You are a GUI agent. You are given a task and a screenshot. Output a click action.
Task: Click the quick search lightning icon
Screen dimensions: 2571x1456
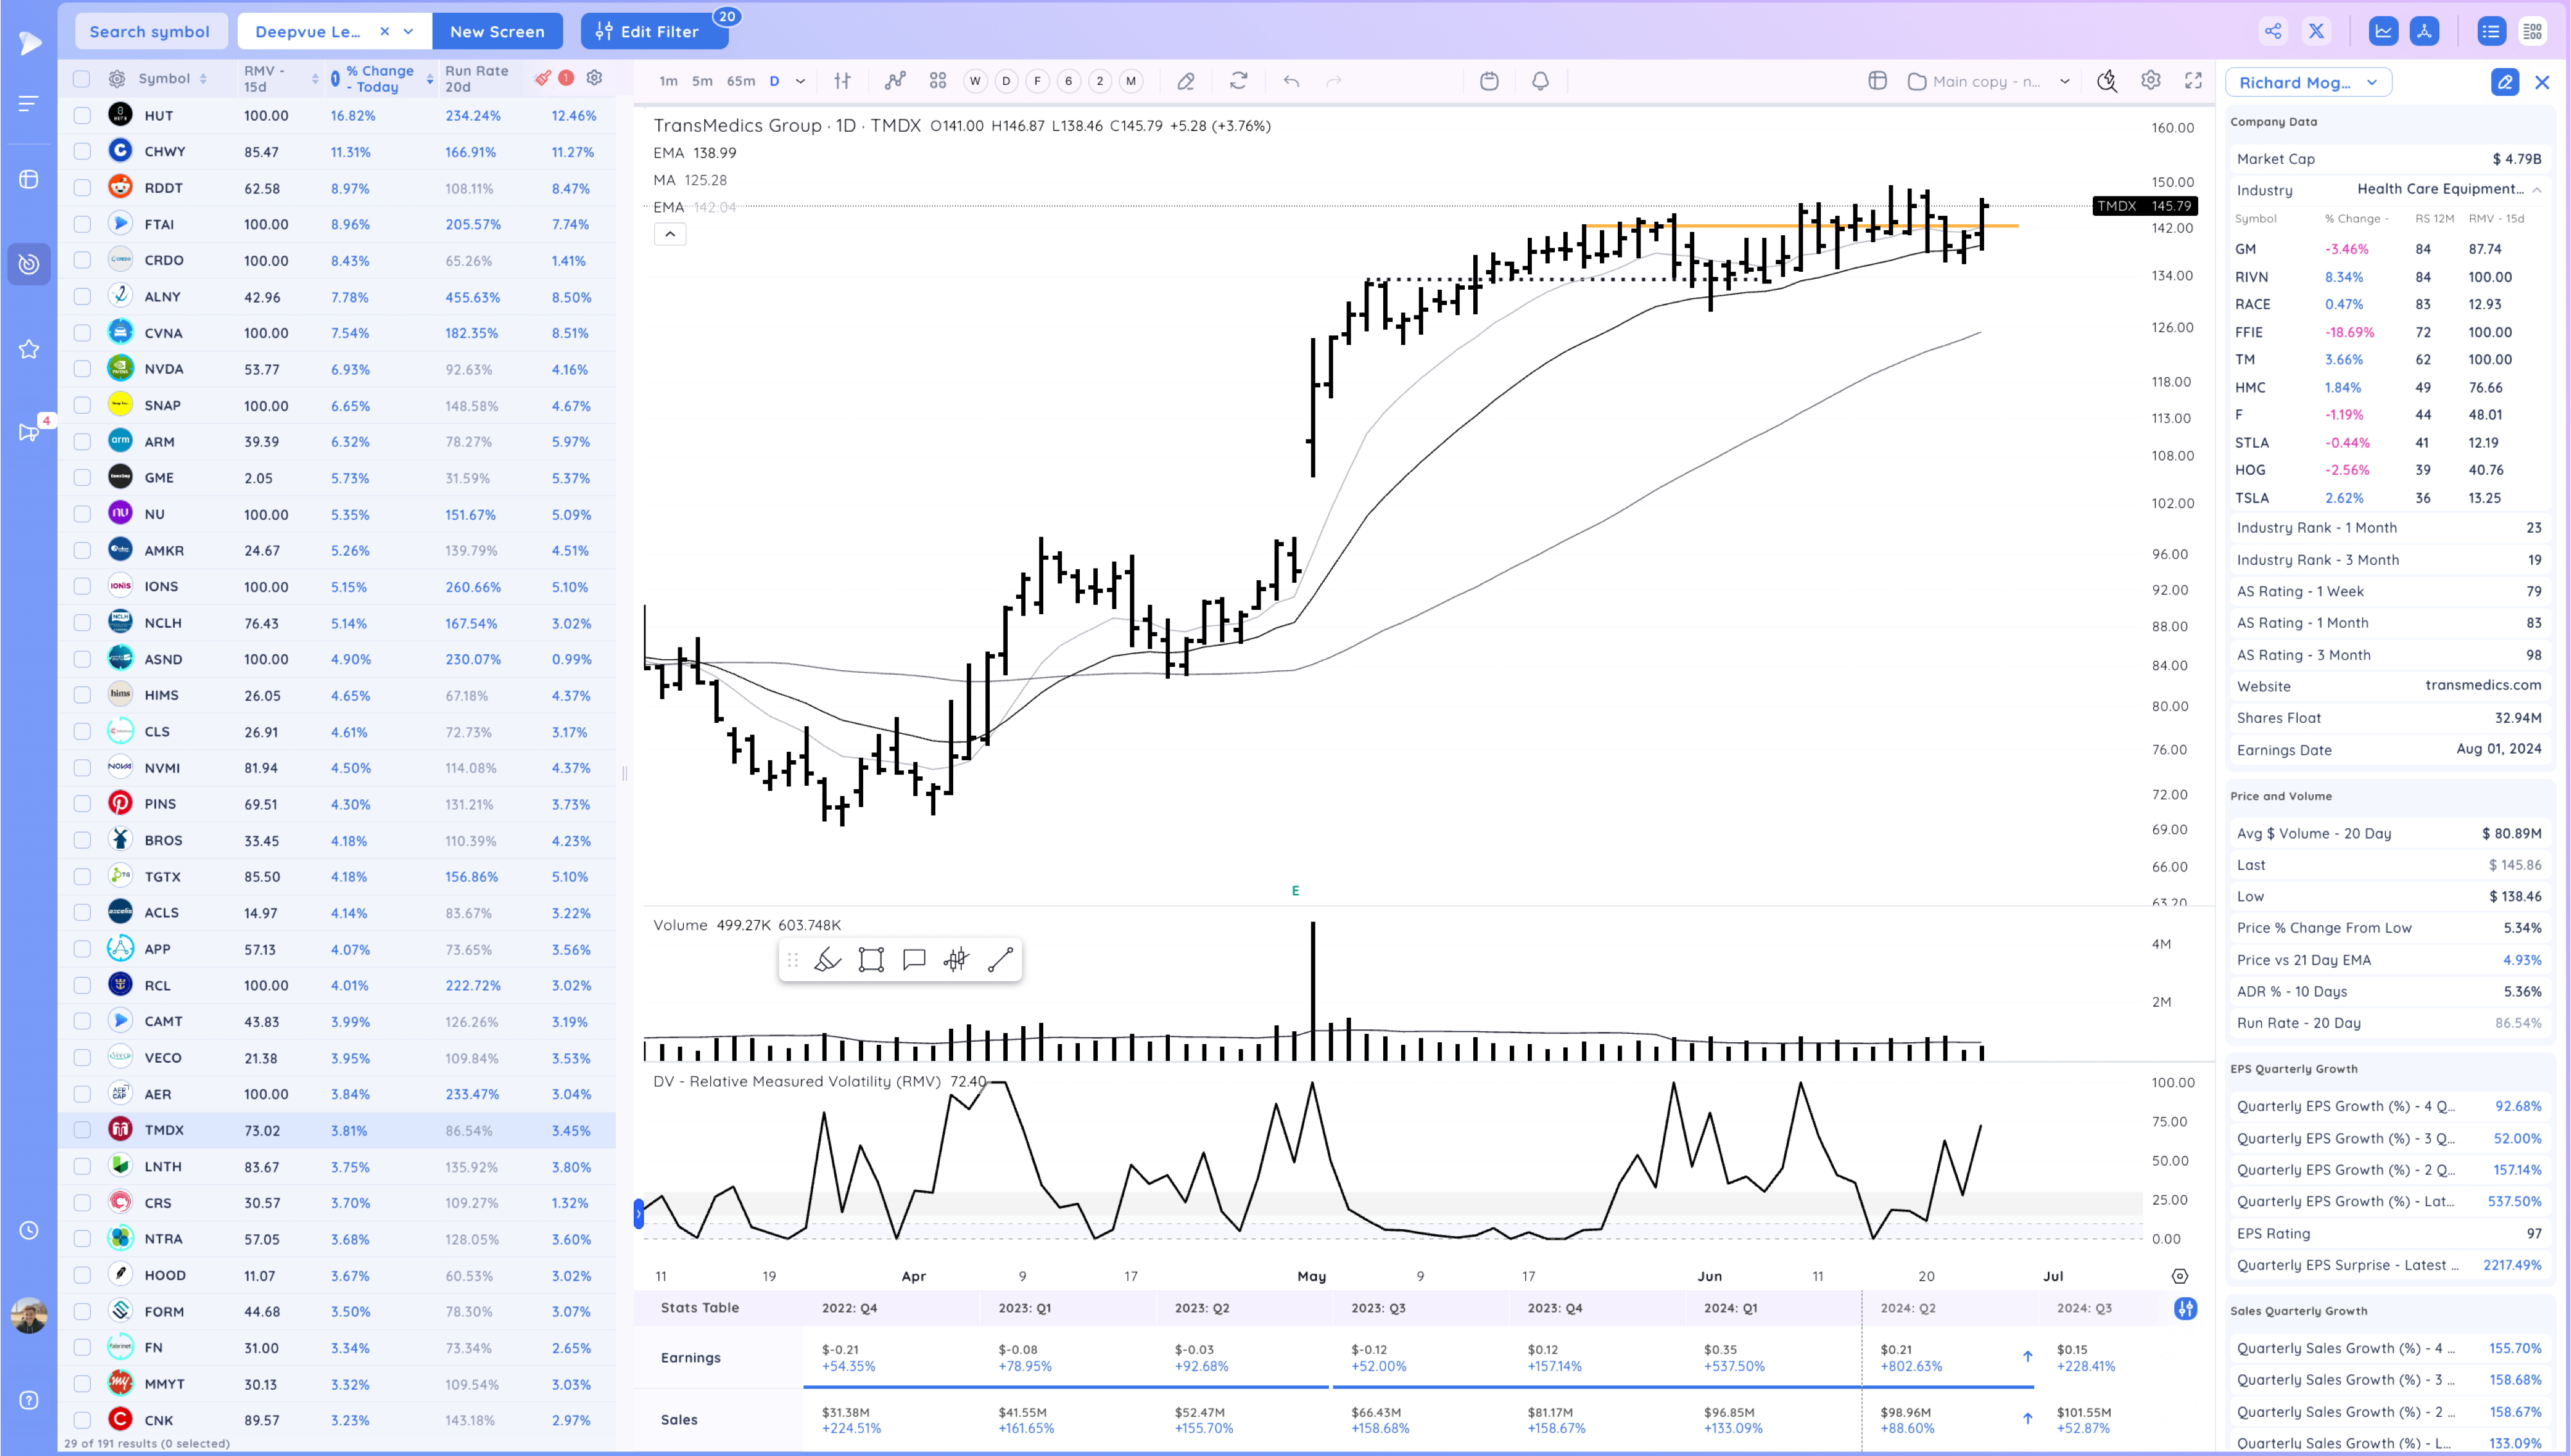coord(2107,81)
